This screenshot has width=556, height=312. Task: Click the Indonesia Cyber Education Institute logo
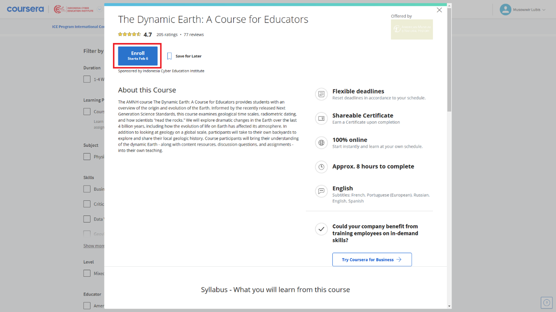tap(74, 9)
